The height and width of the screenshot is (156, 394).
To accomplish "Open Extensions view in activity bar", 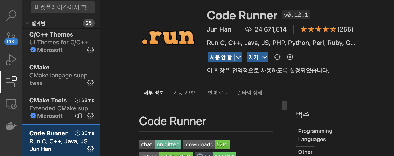I will 11,82.
